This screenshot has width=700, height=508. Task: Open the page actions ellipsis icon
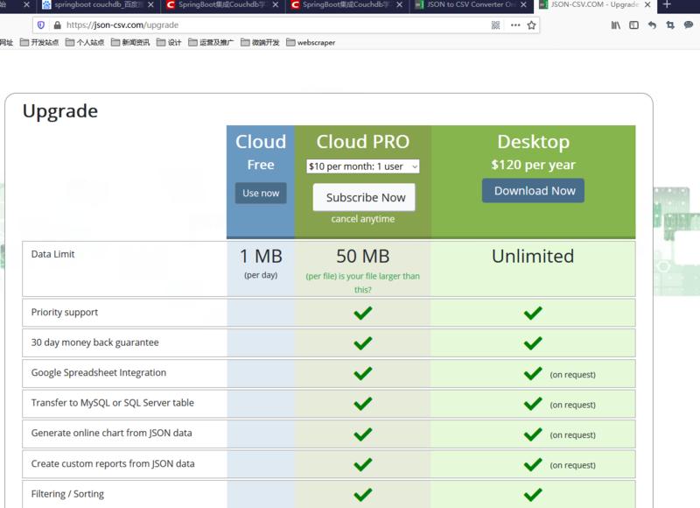[515, 25]
